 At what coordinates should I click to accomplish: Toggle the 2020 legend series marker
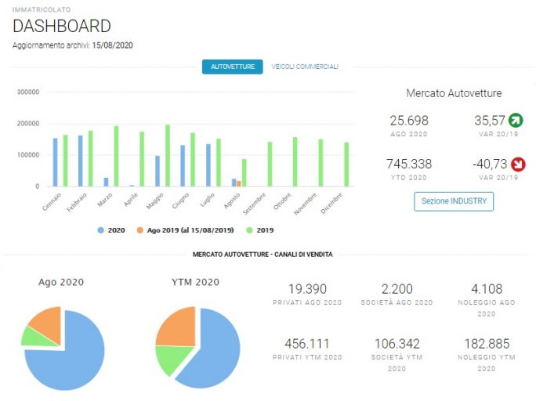click(100, 230)
